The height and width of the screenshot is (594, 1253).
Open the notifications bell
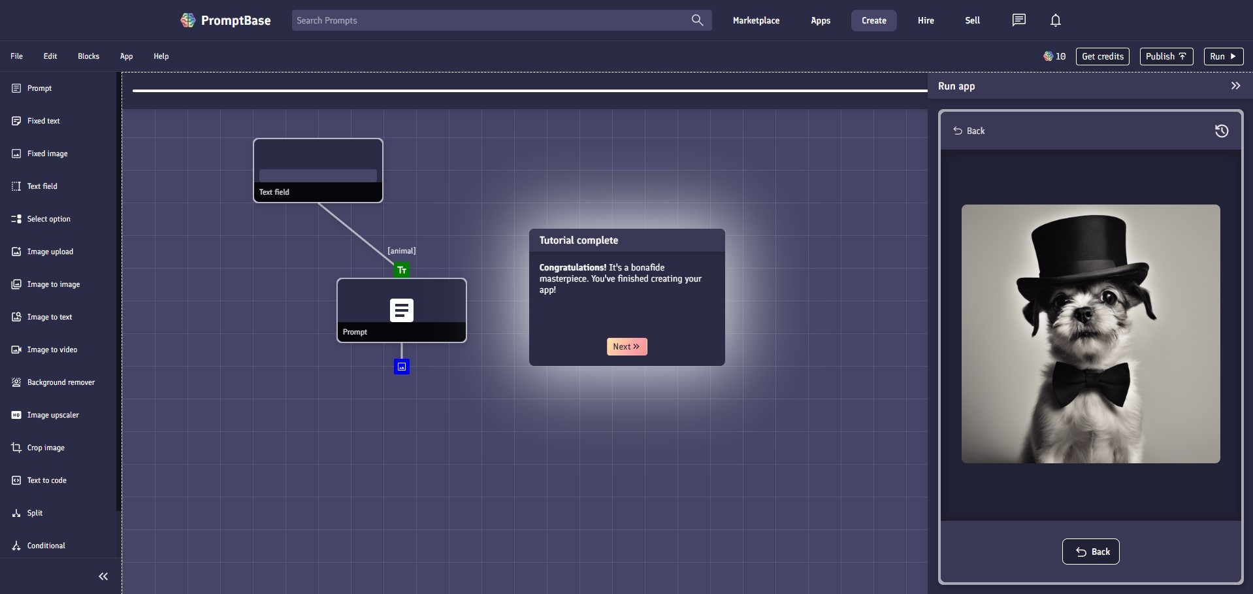[x=1056, y=20]
